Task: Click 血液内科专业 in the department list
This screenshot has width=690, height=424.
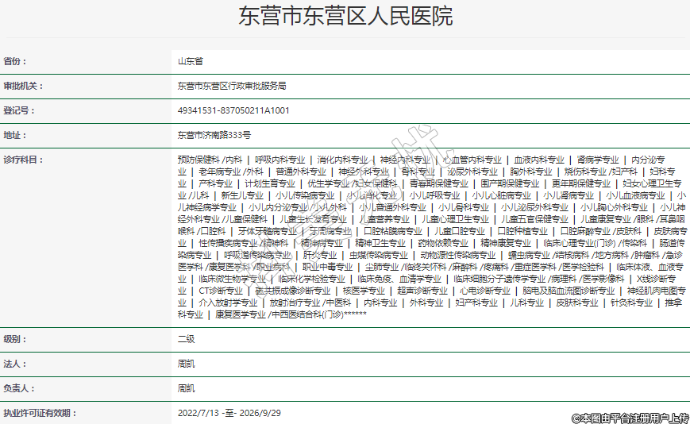Action: pos(539,160)
